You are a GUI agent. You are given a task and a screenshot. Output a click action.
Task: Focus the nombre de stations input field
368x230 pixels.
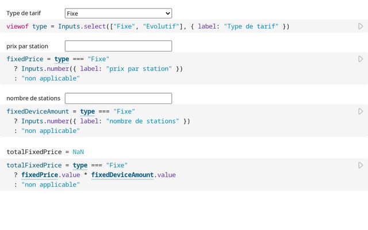(x=118, y=98)
